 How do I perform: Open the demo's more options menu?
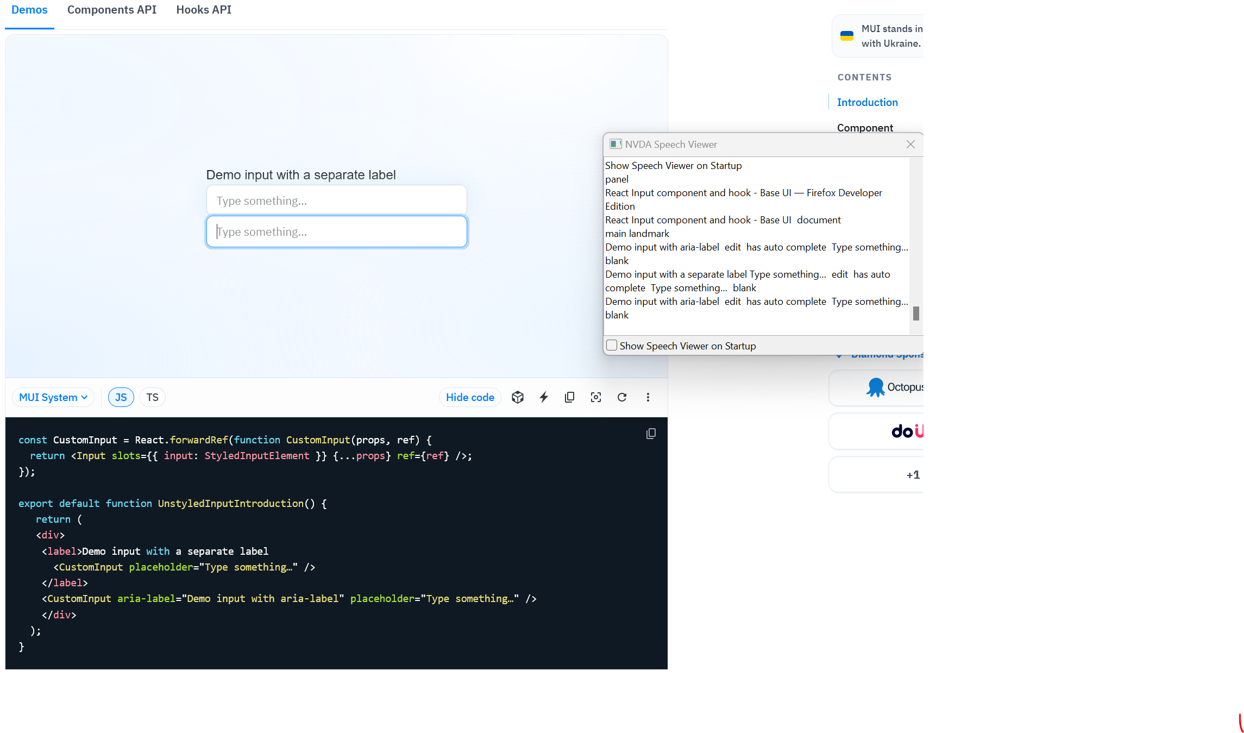click(x=648, y=397)
